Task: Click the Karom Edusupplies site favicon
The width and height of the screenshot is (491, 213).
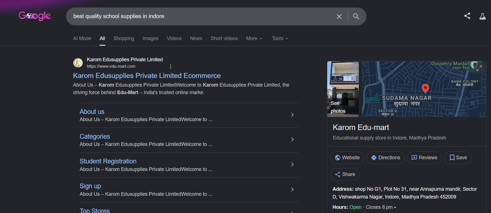Action: [x=78, y=63]
